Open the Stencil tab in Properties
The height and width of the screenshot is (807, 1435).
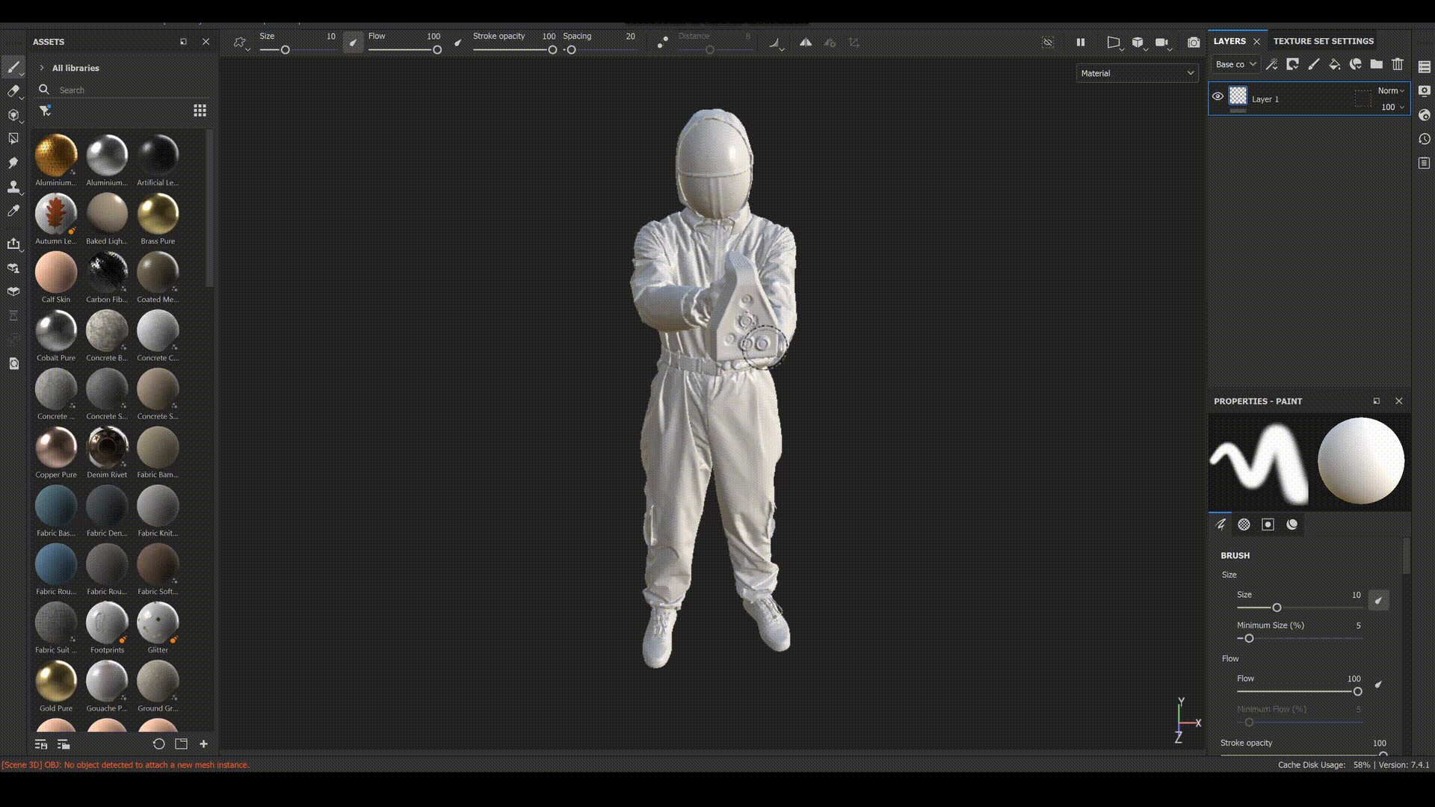(x=1268, y=525)
